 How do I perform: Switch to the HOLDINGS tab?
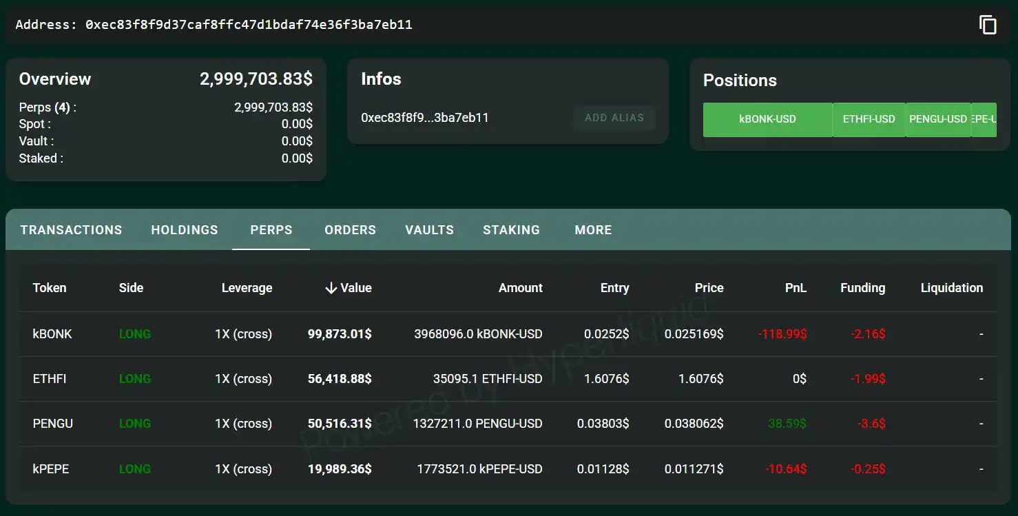click(185, 230)
